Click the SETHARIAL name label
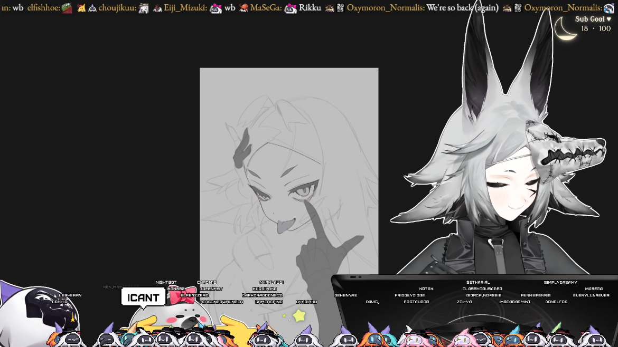This screenshot has height=347, width=618. [478, 283]
